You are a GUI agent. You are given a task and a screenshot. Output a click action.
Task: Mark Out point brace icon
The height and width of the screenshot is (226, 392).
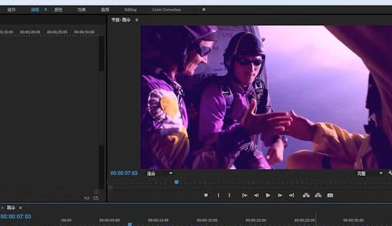pyautogui.click(x=229, y=195)
